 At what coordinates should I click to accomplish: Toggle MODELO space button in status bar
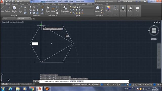97,85
